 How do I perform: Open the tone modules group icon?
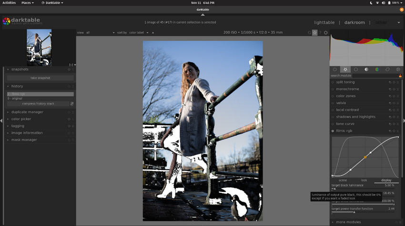tap(366, 69)
